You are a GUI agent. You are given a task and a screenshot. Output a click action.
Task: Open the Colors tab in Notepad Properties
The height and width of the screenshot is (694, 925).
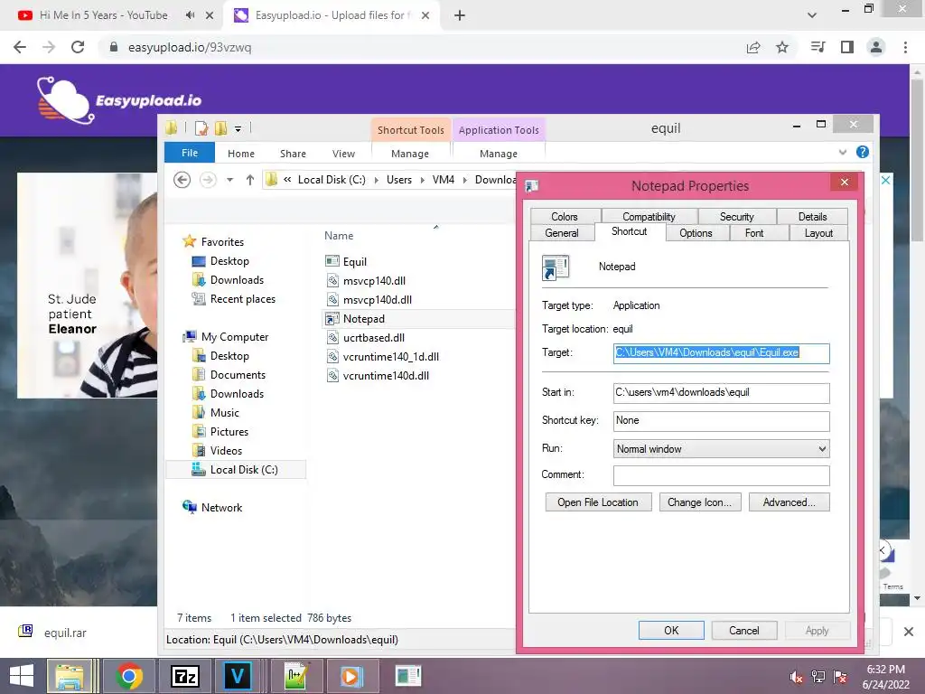565,217
